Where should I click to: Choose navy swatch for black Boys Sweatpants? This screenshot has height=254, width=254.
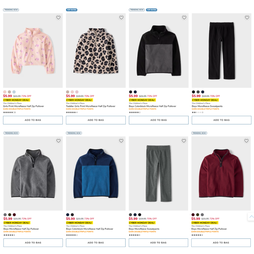click(203, 92)
